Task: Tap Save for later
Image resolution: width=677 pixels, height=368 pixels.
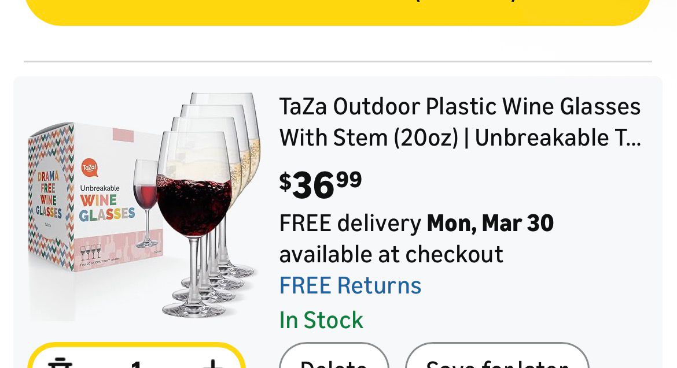Action: [x=496, y=362]
